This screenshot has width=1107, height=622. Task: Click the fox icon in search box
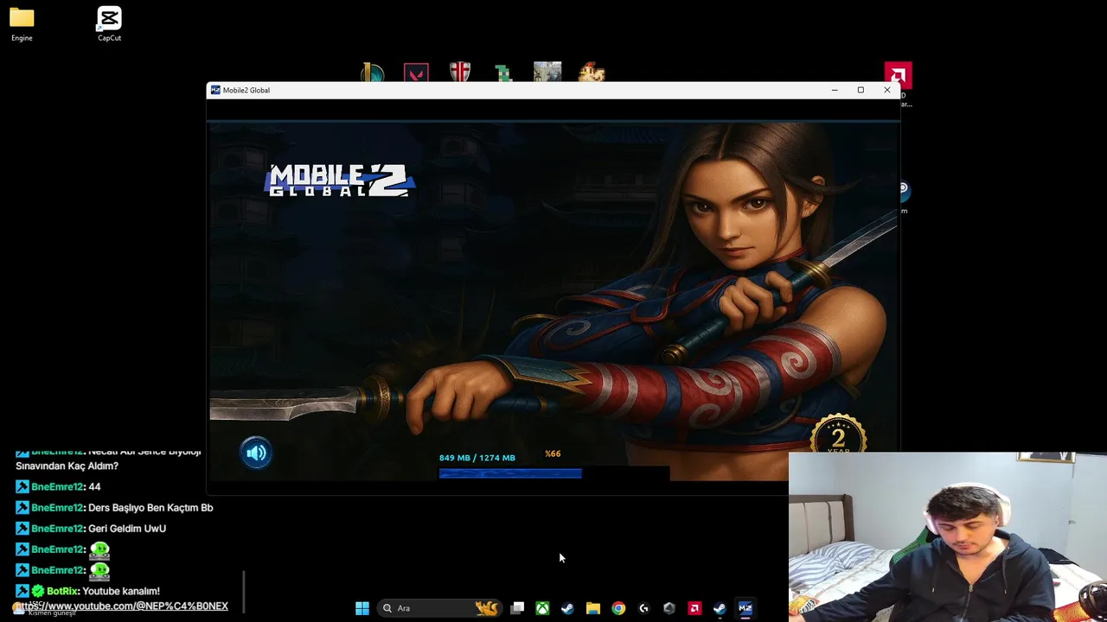pyautogui.click(x=487, y=608)
